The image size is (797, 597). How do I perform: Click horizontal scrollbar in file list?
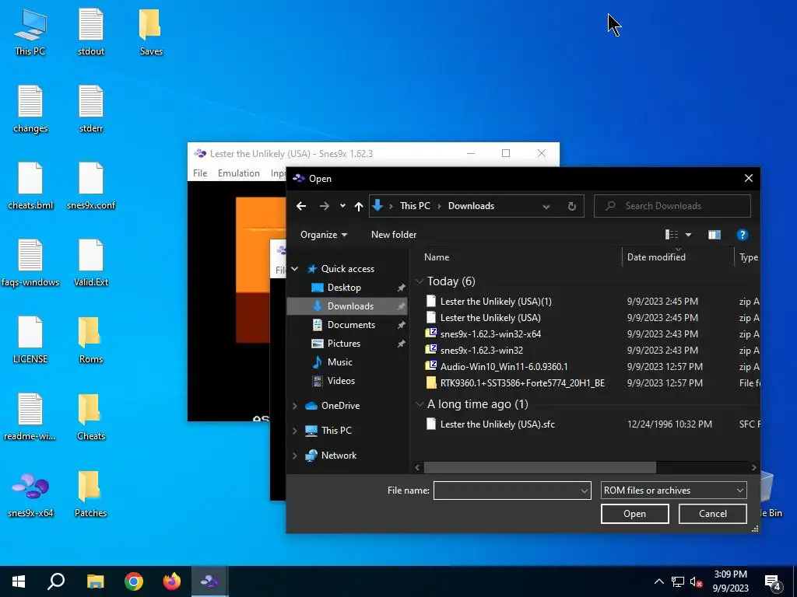click(x=540, y=467)
